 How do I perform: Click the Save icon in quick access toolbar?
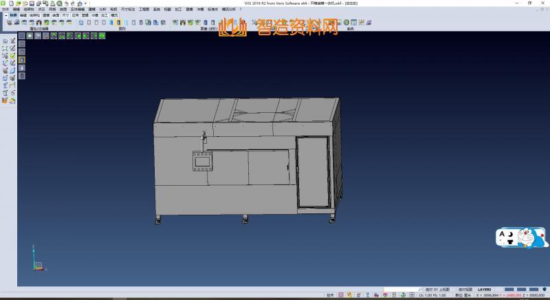(x=32, y=3)
